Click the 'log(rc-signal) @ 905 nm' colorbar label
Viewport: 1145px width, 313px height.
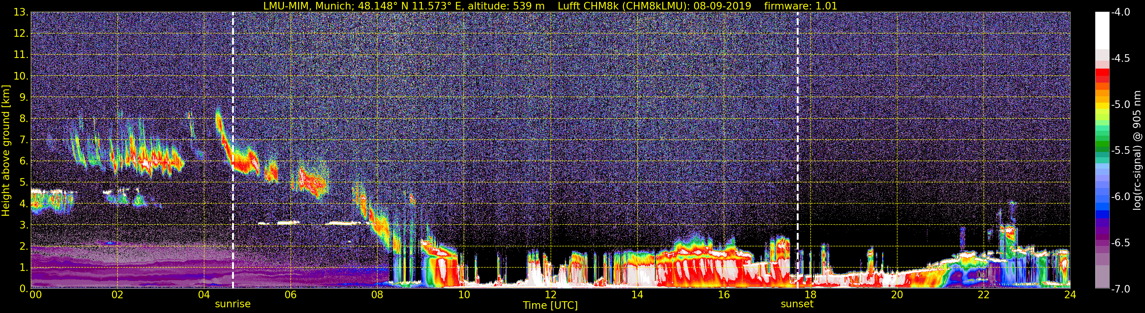1137,150
